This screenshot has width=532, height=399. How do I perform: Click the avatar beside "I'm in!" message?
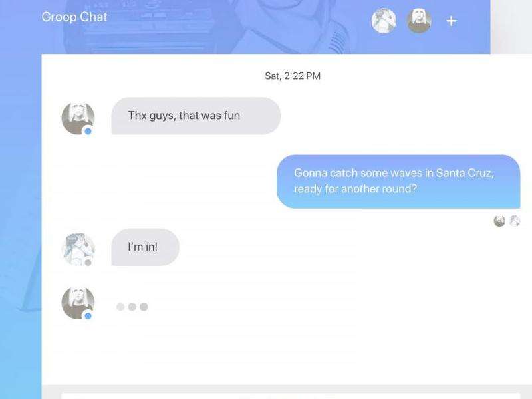pos(78,249)
